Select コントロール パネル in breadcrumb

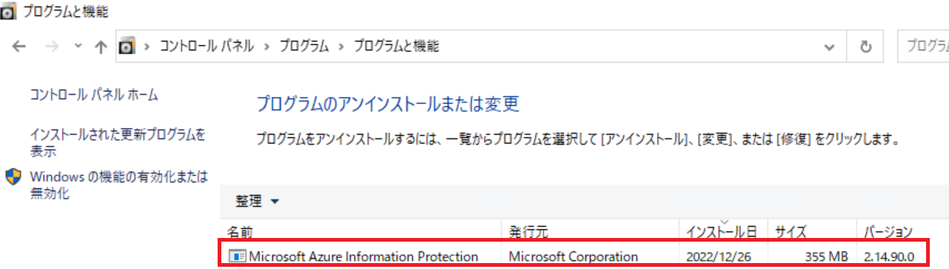pos(207,47)
